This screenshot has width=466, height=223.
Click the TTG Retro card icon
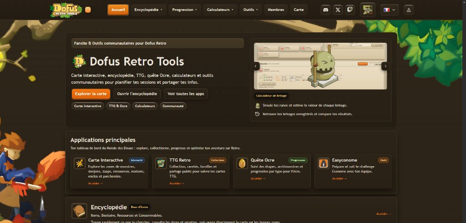coord(161,163)
